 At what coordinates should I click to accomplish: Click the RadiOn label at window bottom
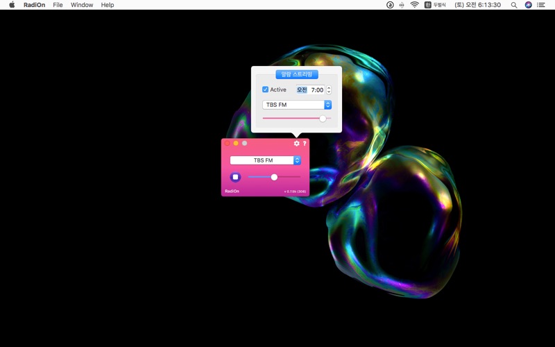pos(232,192)
